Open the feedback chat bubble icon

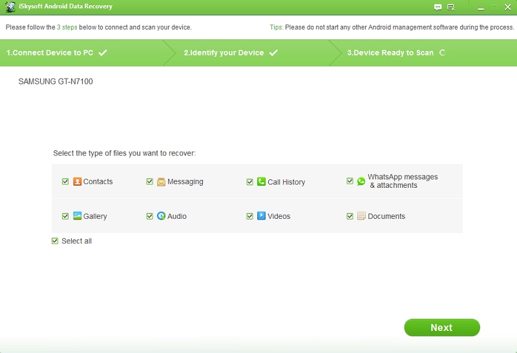click(x=438, y=7)
